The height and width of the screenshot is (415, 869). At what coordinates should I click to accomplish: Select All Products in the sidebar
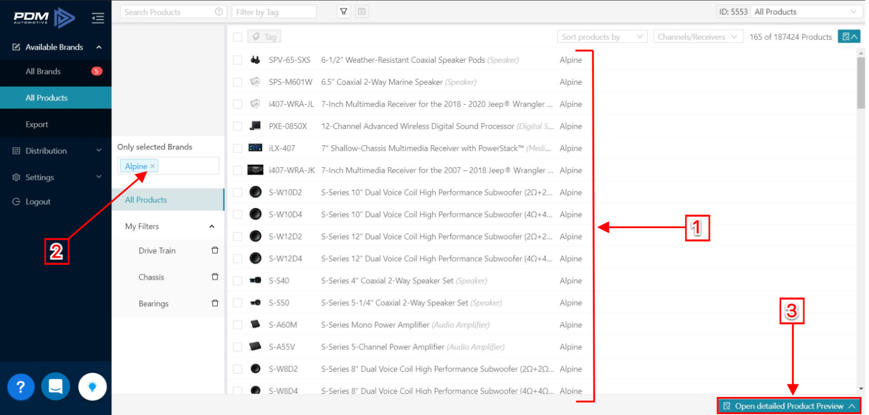tap(56, 98)
